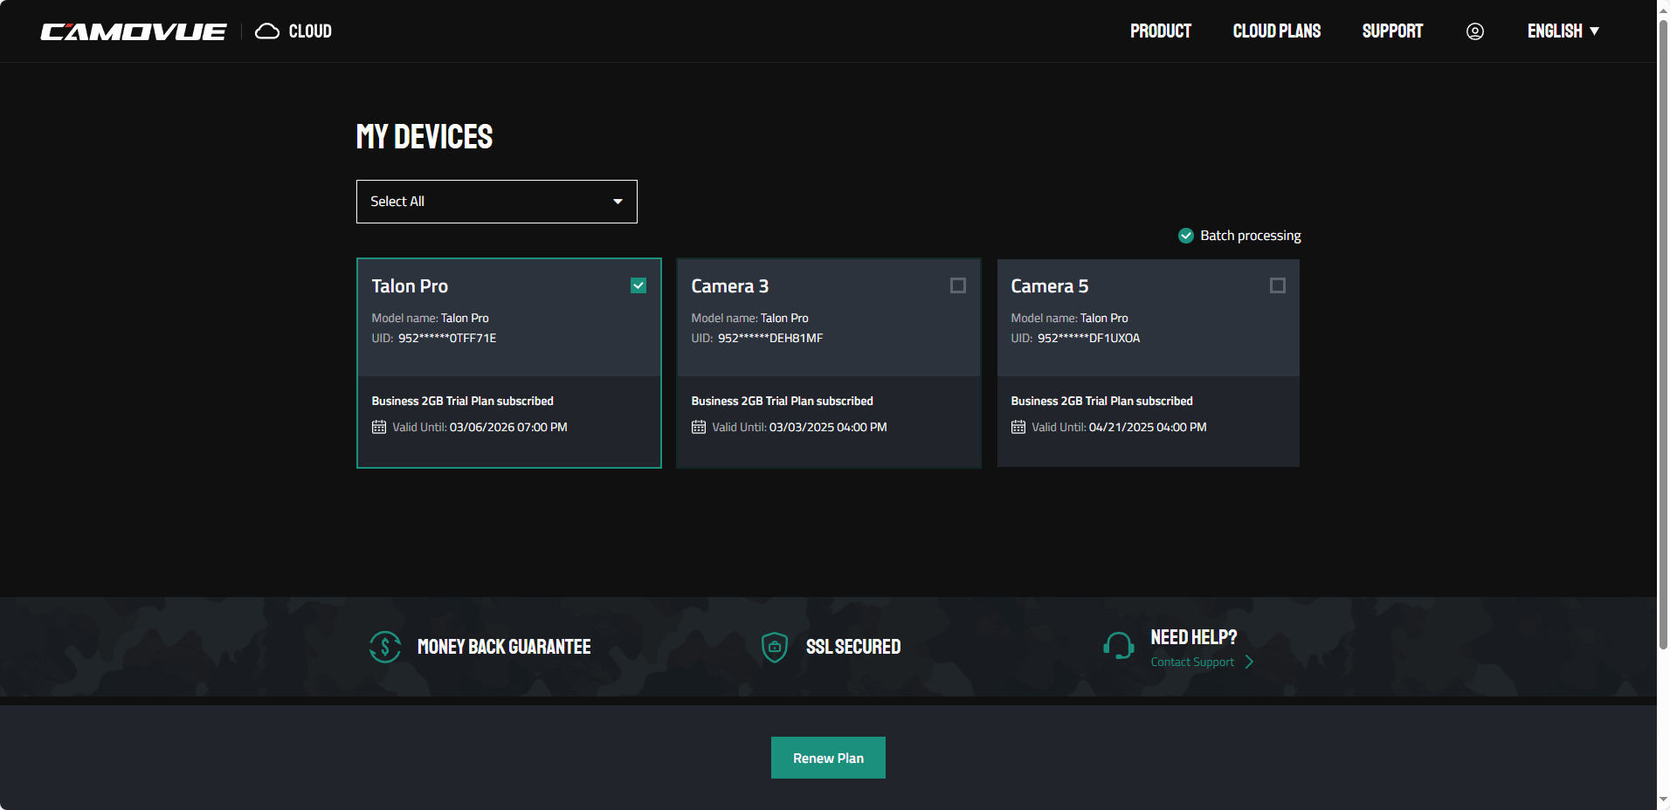Click Model name line on Camera 3 card

point(750,318)
